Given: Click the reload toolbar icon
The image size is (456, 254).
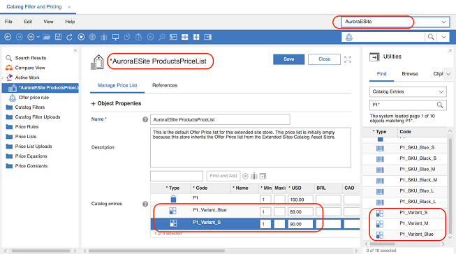Looking at the screenshot, I should pyautogui.click(x=69, y=37).
